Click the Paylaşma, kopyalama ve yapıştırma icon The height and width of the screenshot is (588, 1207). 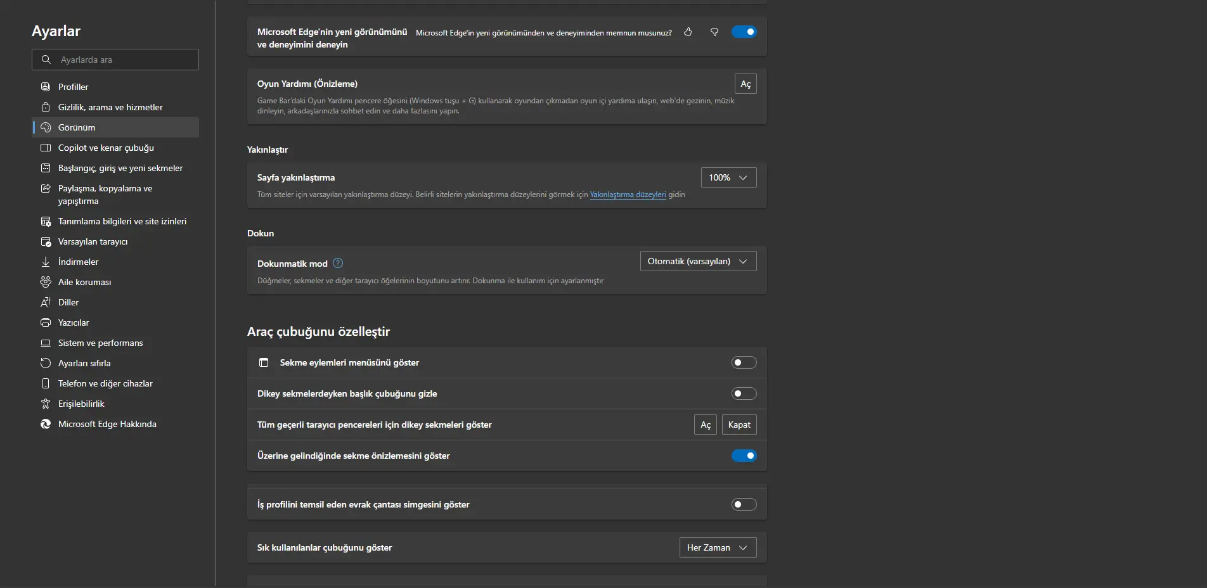[x=46, y=188]
